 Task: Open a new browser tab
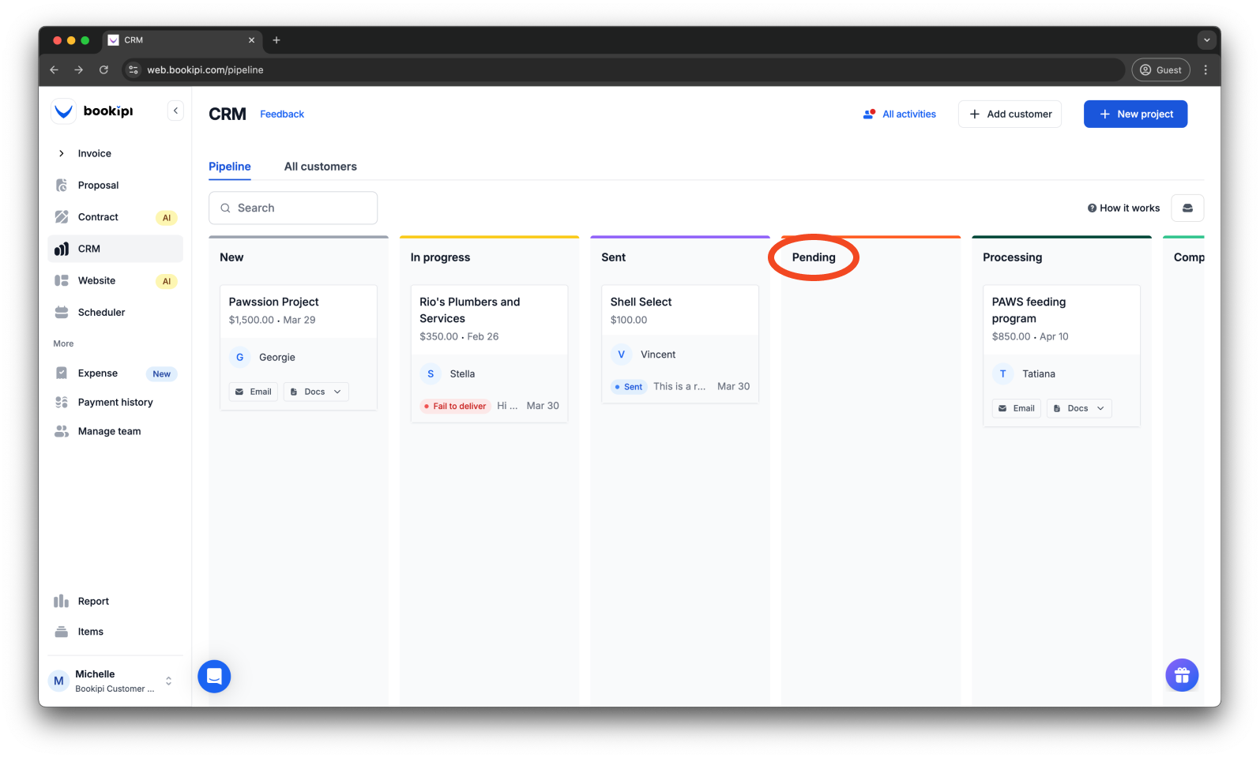(276, 40)
